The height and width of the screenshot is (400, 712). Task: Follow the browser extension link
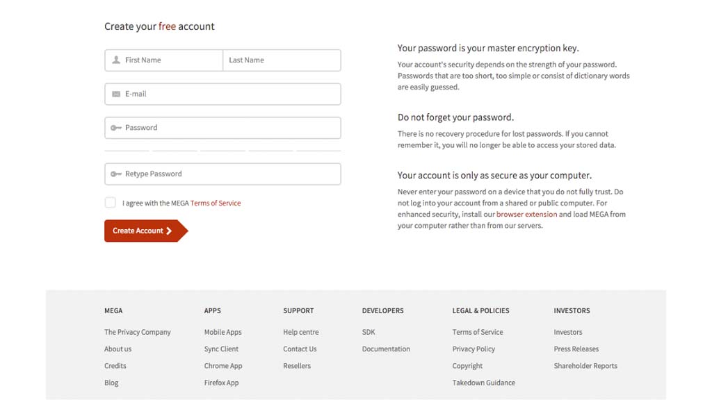[x=526, y=215]
